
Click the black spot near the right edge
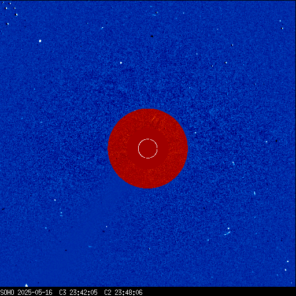276,141
